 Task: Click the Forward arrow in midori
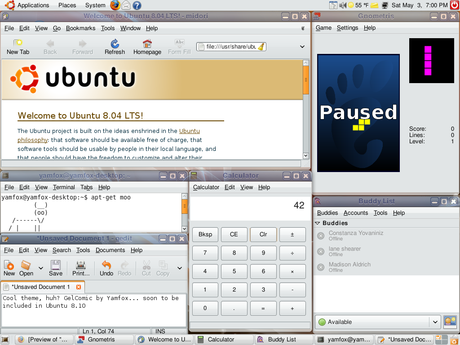click(83, 47)
